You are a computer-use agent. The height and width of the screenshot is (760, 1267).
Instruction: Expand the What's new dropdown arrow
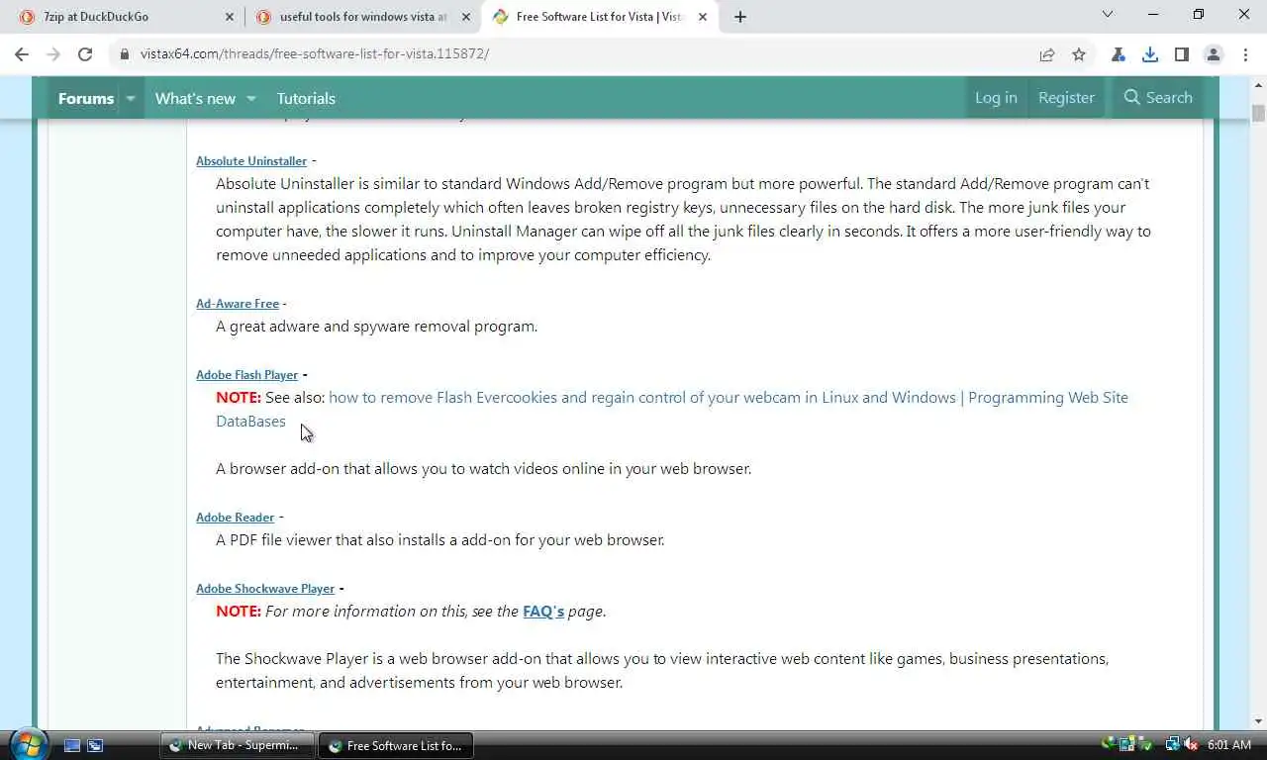click(x=251, y=98)
